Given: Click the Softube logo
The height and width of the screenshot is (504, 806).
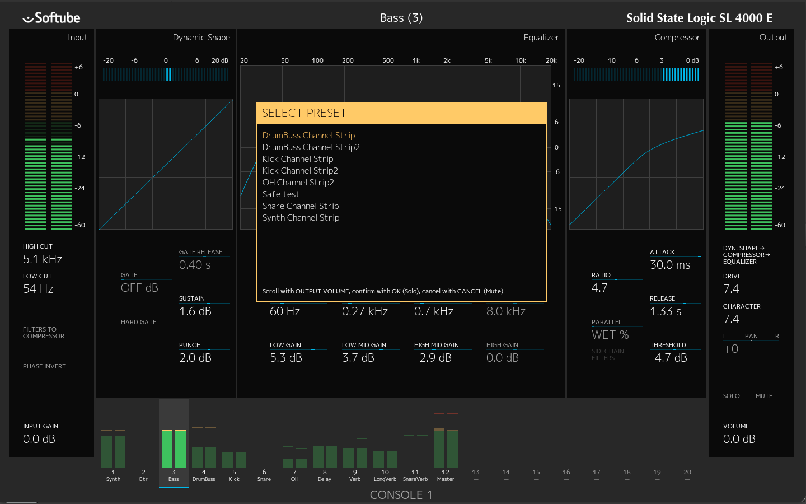Looking at the screenshot, I should [51, 17].
